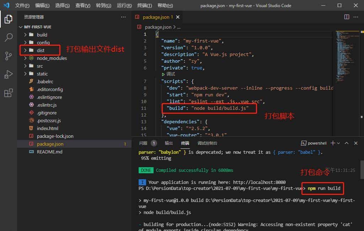364x231 pixels.
Task: Click the split editor icon
Action: tap(347, 17)
